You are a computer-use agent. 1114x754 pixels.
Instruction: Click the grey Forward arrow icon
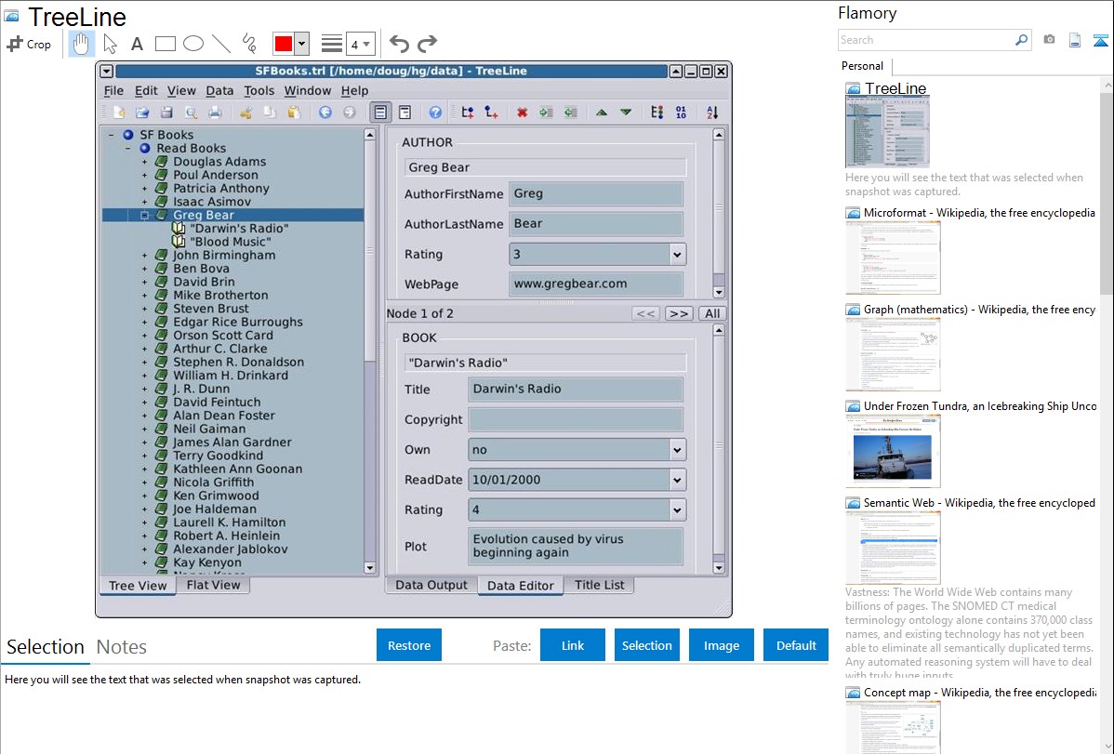(x=349, y=112)
